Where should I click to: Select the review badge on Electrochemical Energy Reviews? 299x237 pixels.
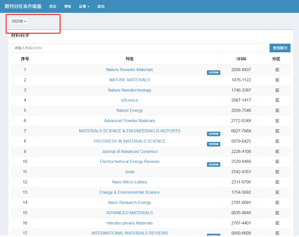point(213,165)
